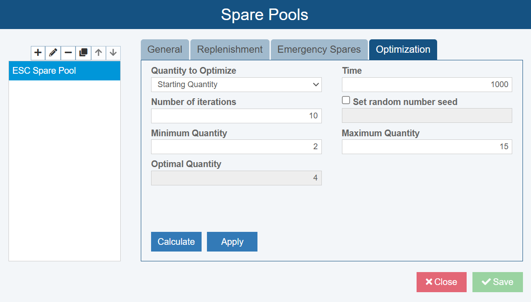Edit the selected spare pool with pencil icon
The height and width of the screenshot is (302, 531).
tap(53, 53)
